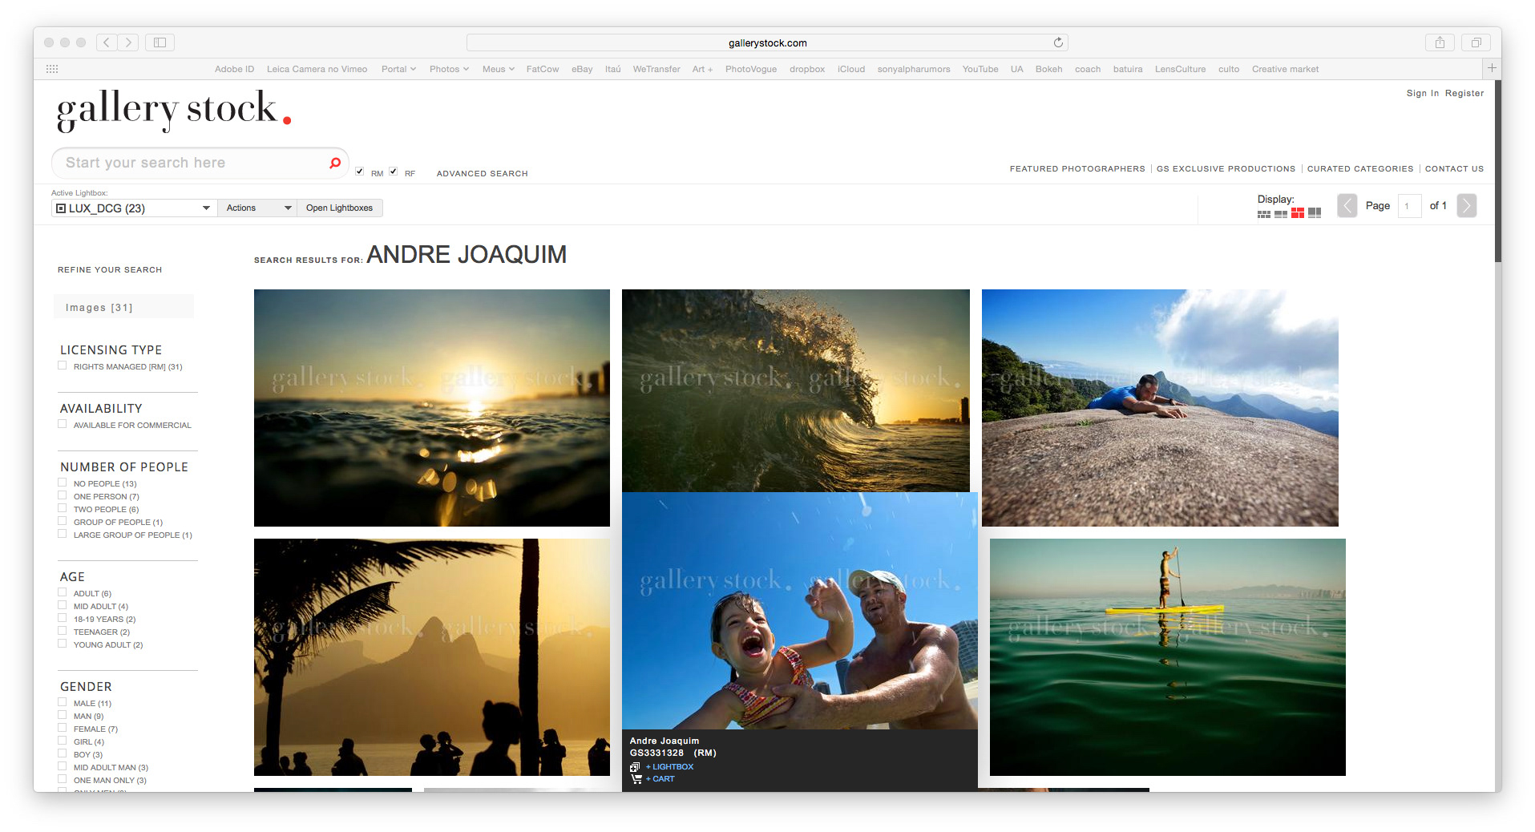Toggle Safari's sidebar button

tap(160, 42)
